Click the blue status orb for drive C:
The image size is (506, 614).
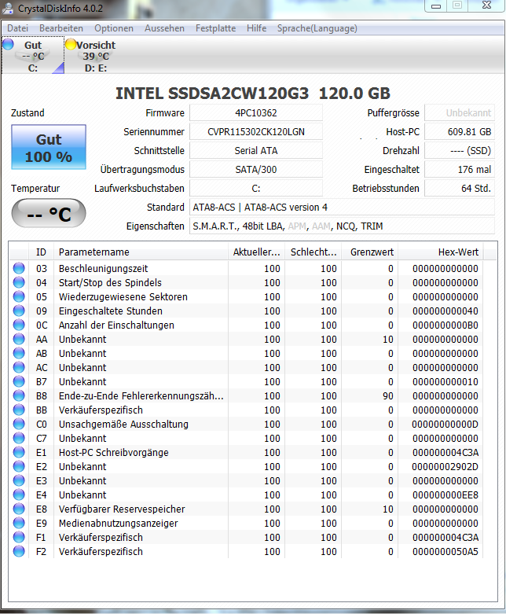tap(8, 44)
